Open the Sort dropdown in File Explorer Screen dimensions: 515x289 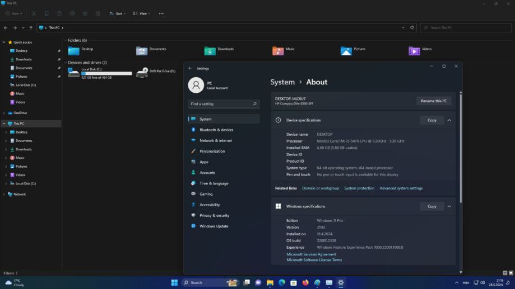(x=118, y=13)
